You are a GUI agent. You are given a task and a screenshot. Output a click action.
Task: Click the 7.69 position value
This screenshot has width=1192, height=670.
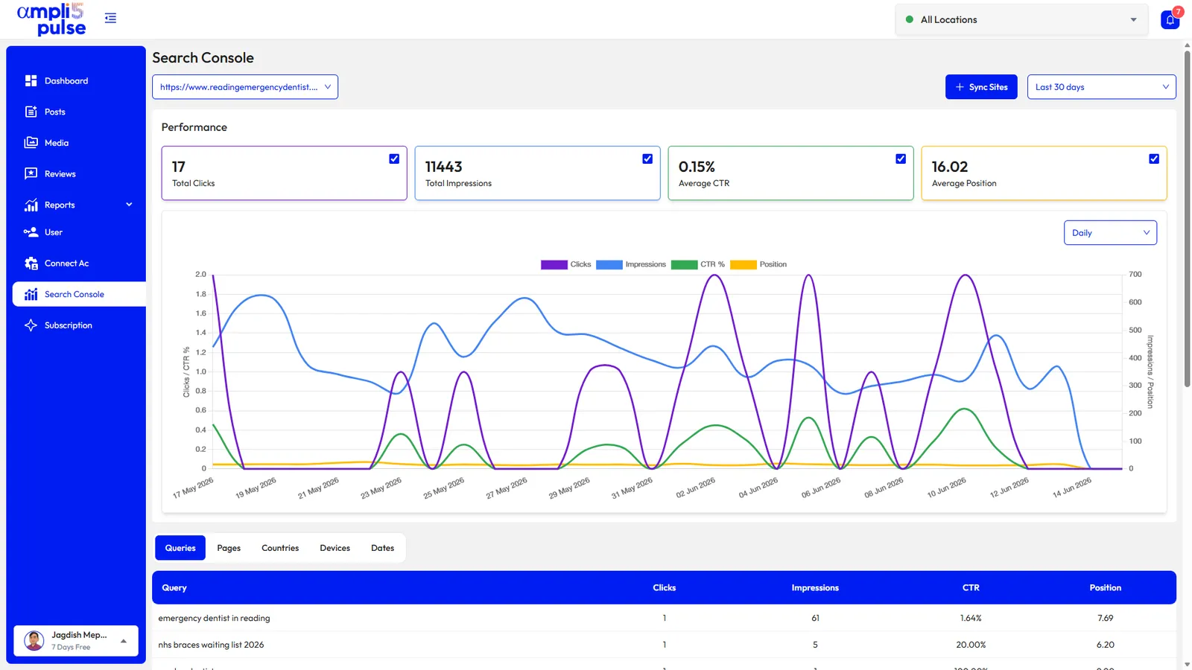tap(1106, 618)
